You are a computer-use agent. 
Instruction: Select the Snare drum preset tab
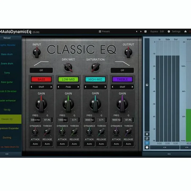tap(7, 63)
